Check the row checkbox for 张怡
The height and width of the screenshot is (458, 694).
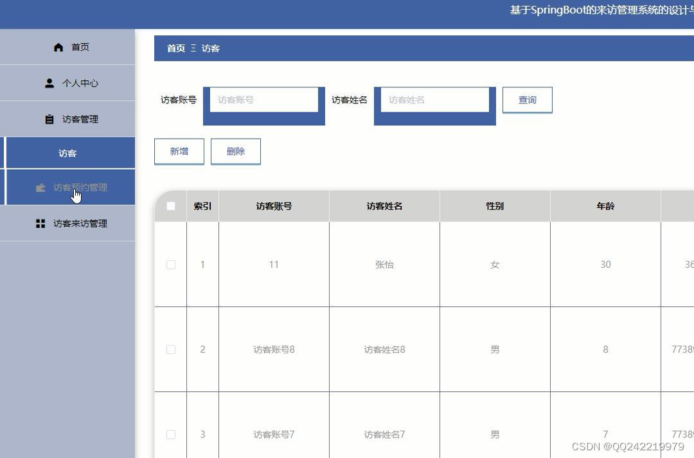[170, 264]
